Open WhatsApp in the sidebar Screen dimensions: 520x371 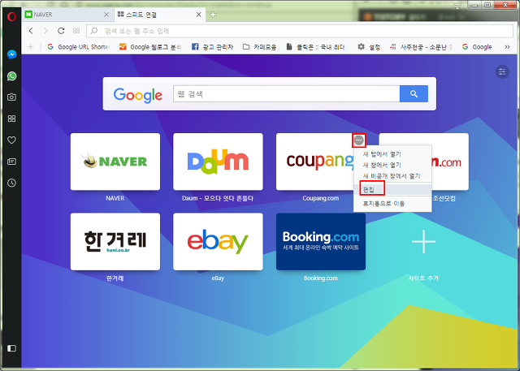point(11,75)
